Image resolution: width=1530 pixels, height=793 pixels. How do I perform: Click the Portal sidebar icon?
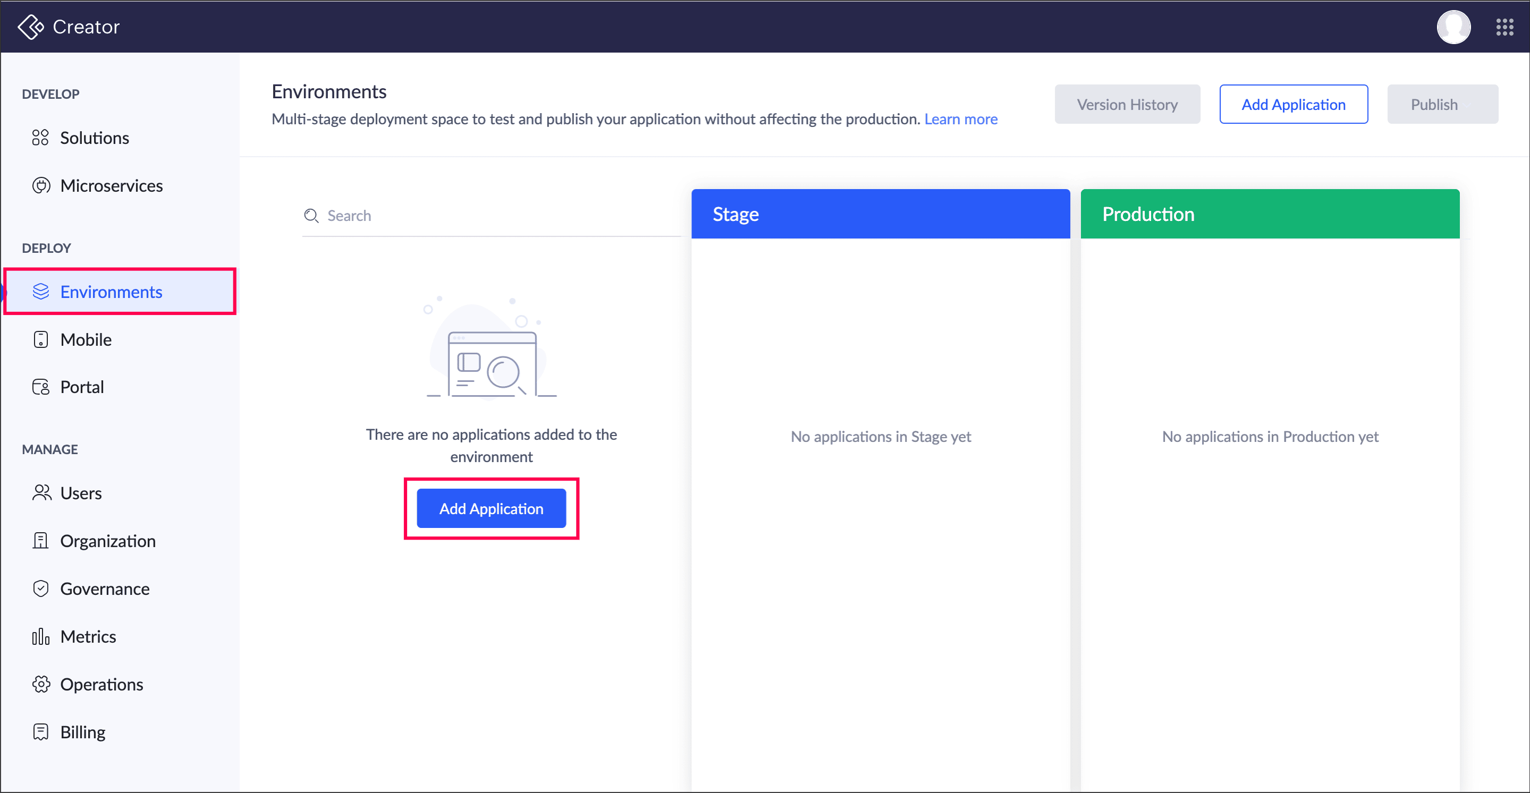pos(40,387)
